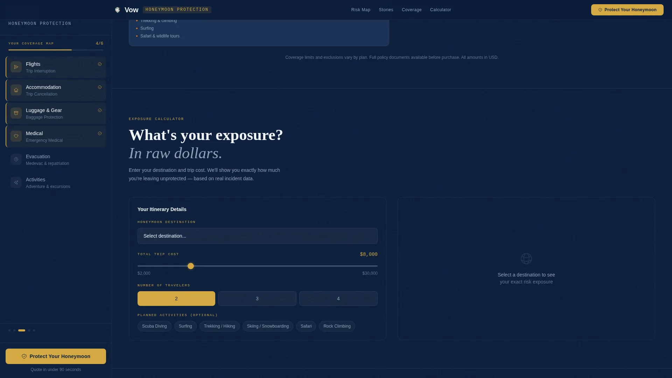Toggle the Scuba Diving activity chip
Image resolution: width=672 pixels, height=378 pixels.
tap(154, 326)
